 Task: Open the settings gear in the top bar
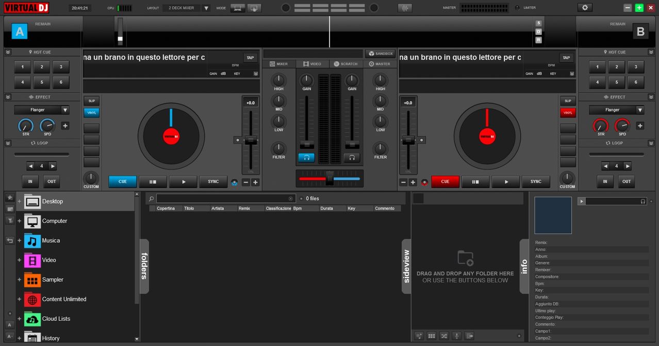585,8
